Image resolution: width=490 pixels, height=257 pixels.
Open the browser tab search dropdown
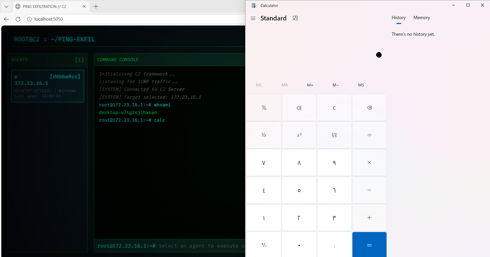[x=6, y=6]
